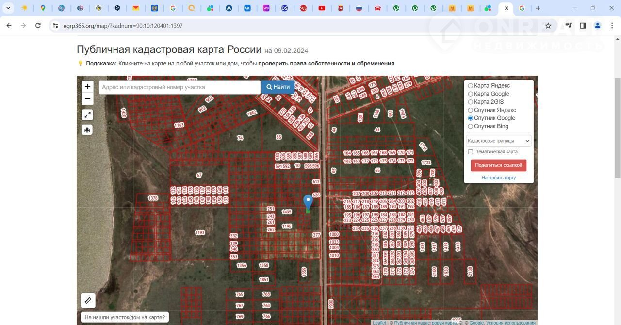Viewport: 621px width, 325px height.
Task: Activate the ruler measurement tool
Action: click(x=88, y=301)
